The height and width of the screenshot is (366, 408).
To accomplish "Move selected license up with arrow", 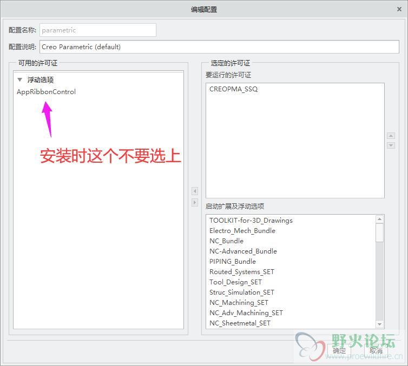I will pos(391,136).
